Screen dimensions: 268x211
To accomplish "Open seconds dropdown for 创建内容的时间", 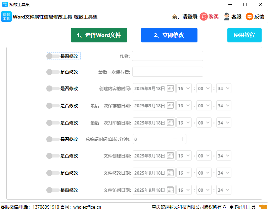I will (x=224, y=89).
